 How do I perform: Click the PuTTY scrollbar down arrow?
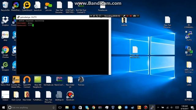point(110,74)
